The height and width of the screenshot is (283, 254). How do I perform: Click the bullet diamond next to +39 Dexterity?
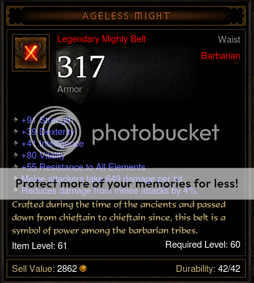pos(15,131)
